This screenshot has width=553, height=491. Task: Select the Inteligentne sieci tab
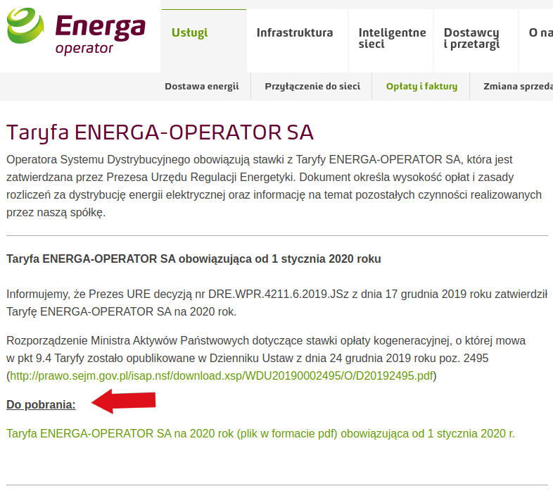pyautogui.click(x=392, y=38)
